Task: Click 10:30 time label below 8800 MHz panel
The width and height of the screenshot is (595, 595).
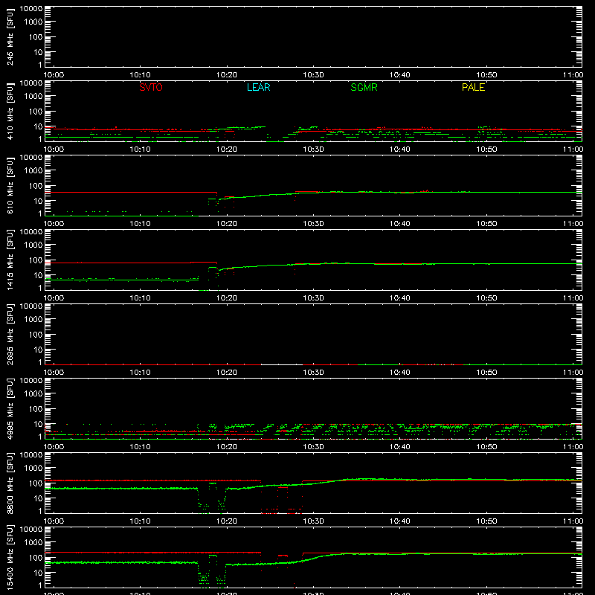Action: [x=313, y=521]
